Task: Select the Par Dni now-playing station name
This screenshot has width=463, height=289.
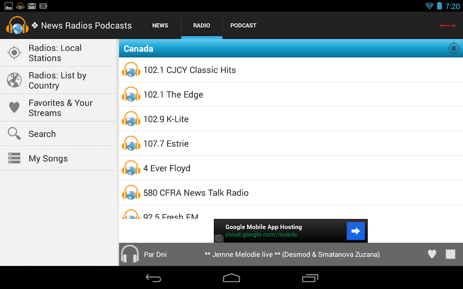Action: click(x=156, y=255)
